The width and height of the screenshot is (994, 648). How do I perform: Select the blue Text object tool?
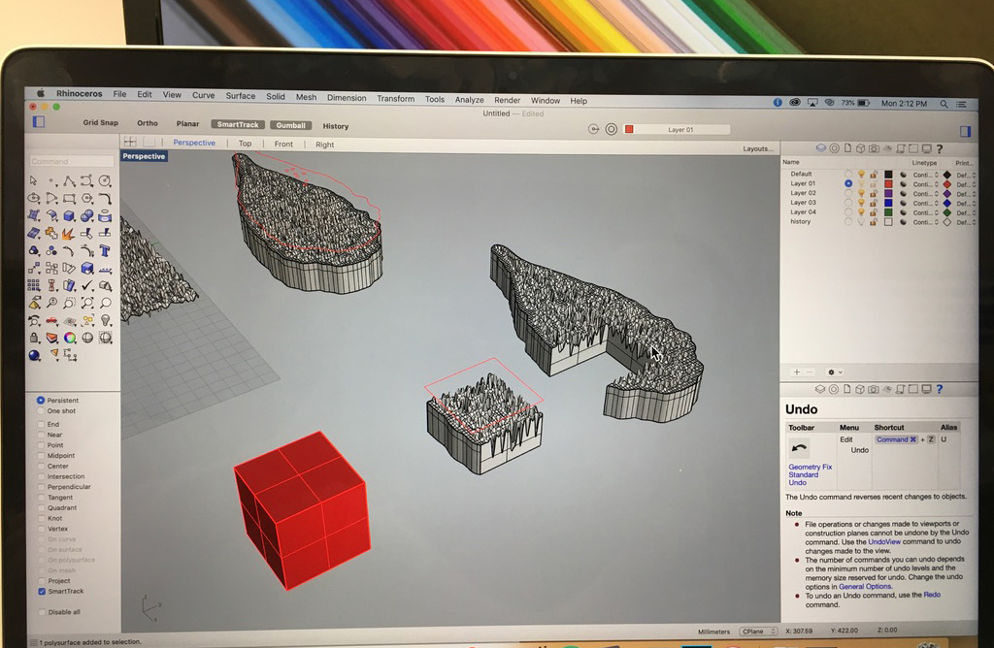pos(105,251)
